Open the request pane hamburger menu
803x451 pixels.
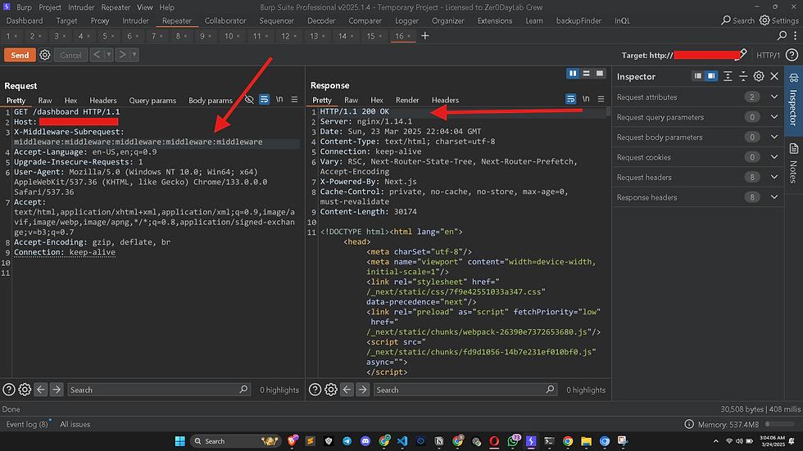293,100
